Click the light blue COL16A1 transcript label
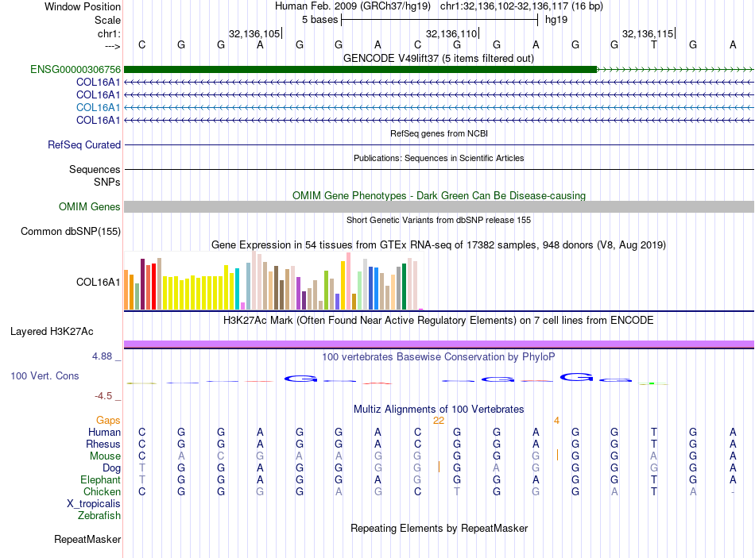Image resolution: width=755 pixels, height=558 pixels. pyautogui.click(x=99, y=107)
